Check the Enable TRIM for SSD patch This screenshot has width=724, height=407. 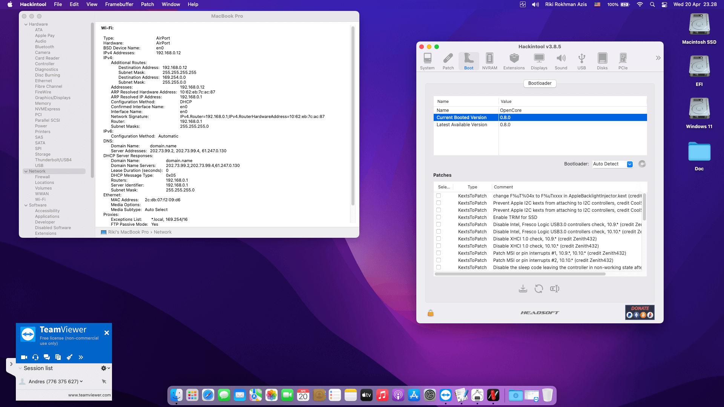439,217
